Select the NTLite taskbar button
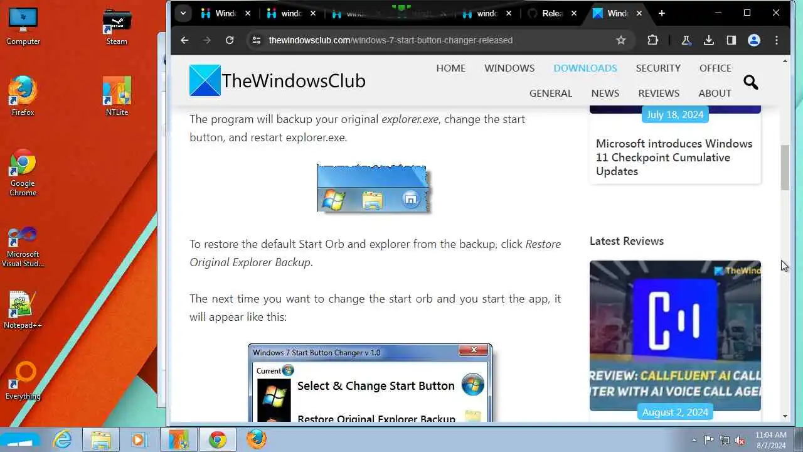 [x=179, y=439]
